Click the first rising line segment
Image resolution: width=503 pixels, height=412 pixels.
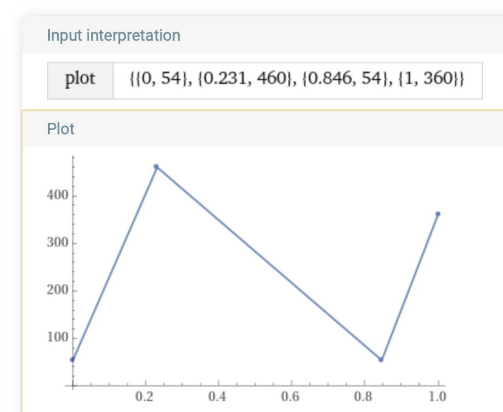click(x=114, y=263)
